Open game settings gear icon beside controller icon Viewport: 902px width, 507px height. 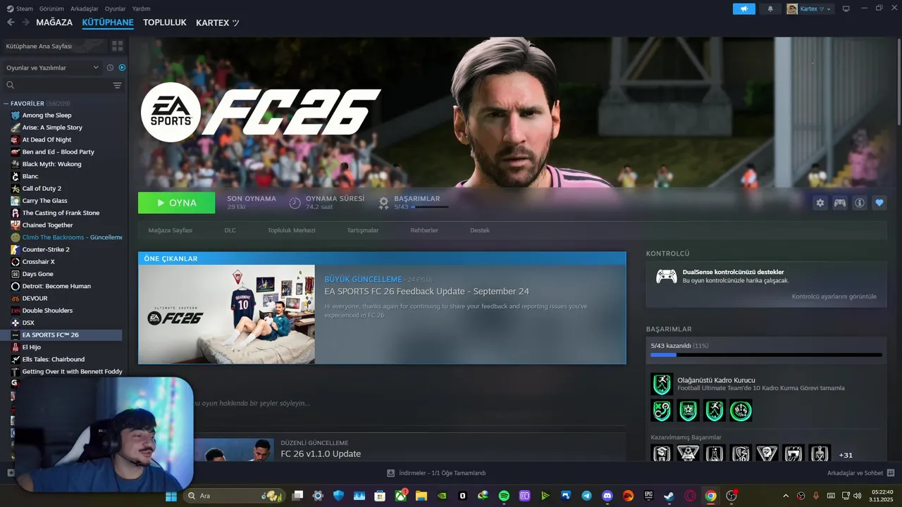(820, 203)
